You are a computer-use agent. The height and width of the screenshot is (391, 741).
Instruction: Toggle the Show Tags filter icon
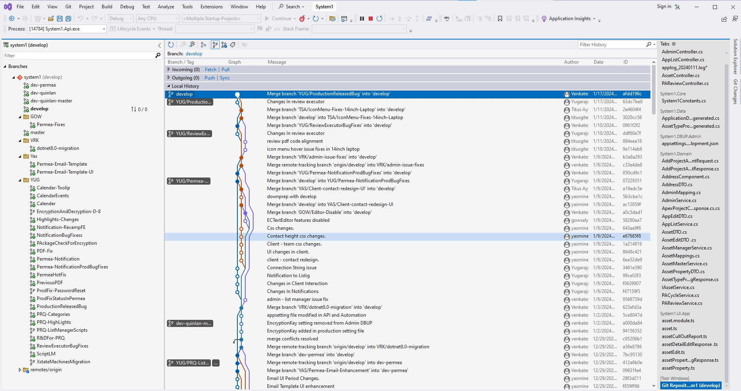click(x=233, y=45)
